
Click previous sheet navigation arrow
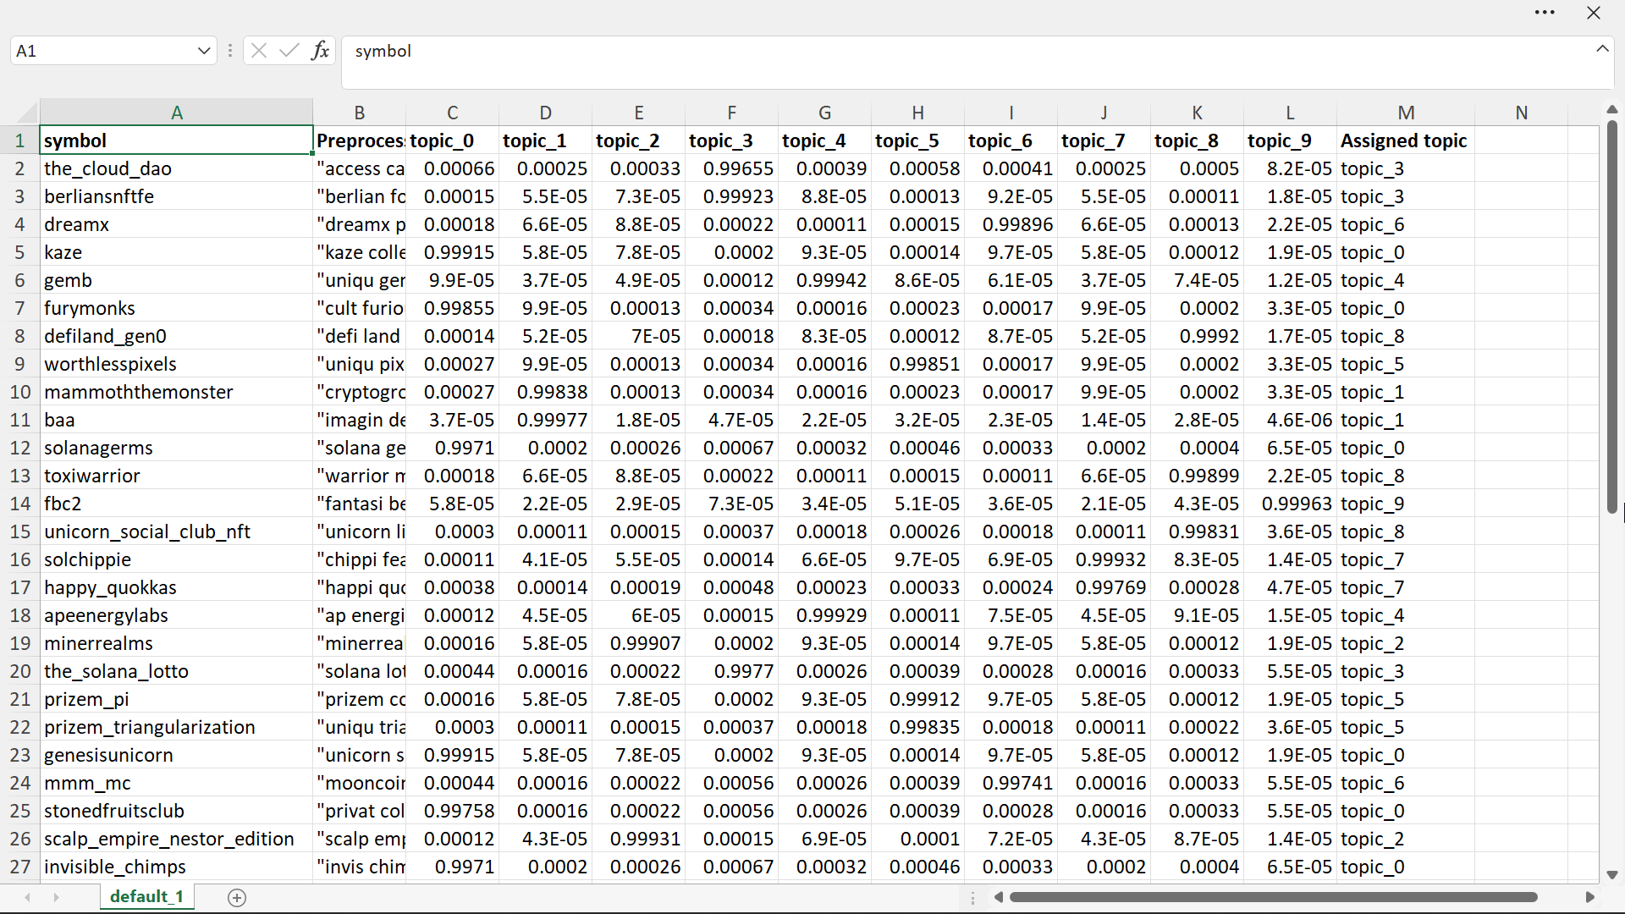point(28,897)
